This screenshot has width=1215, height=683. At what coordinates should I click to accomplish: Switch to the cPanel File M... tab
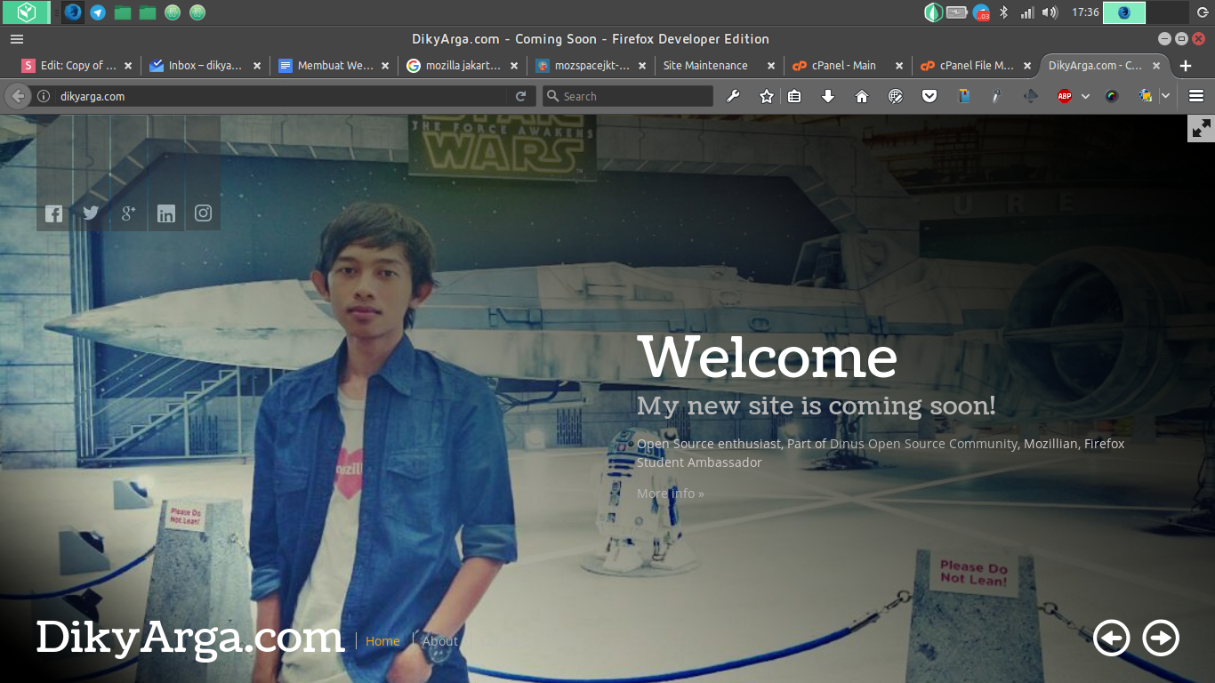[x=977, y=65]
